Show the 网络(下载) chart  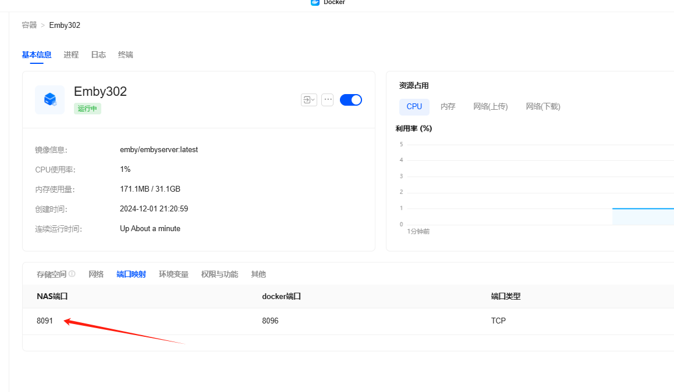tap(543, 106)
